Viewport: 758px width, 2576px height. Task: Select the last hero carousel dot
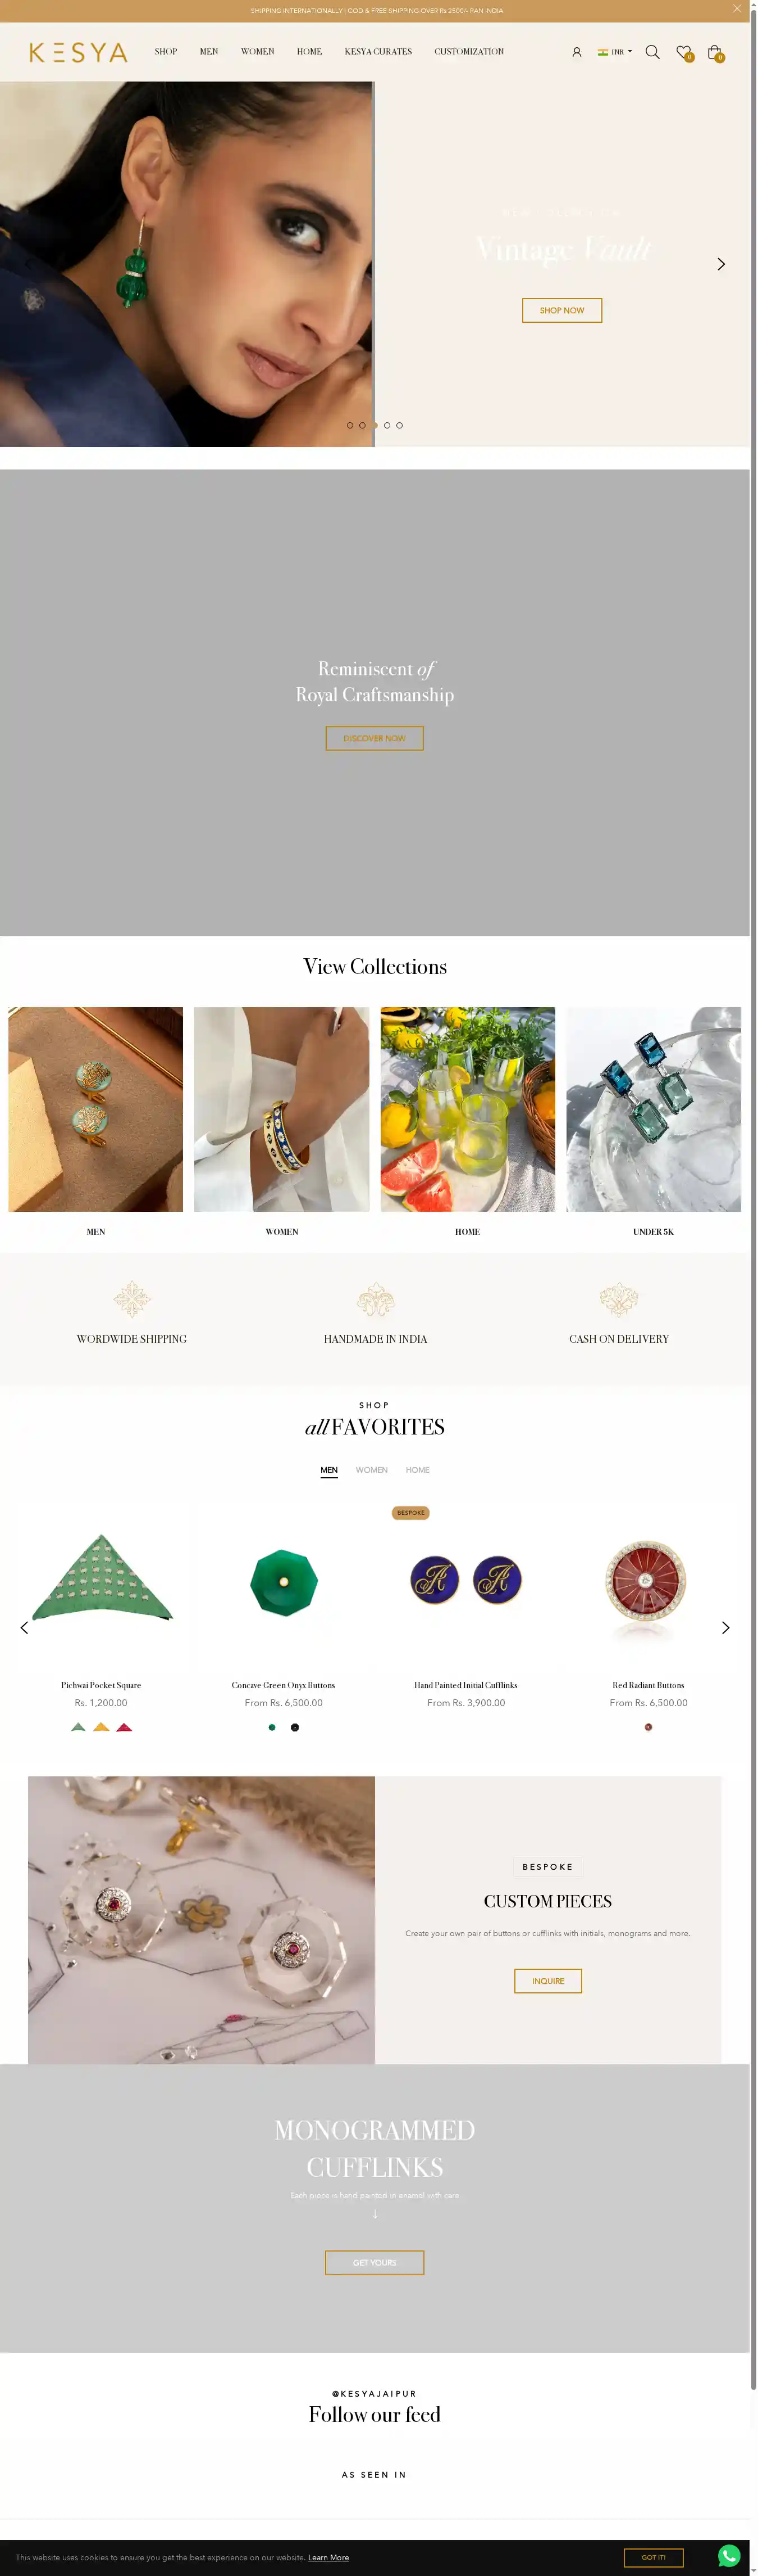coord(399,425)
